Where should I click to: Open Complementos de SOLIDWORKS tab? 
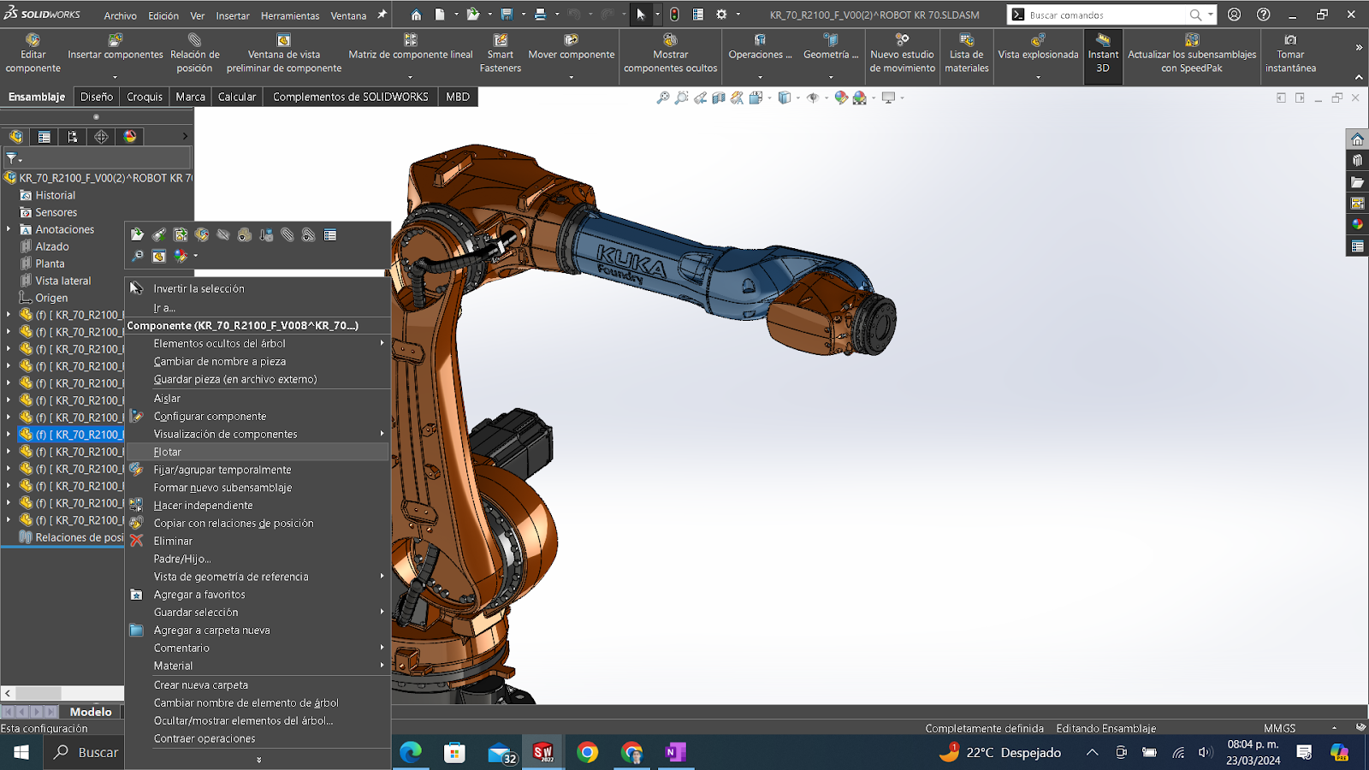(351, 97)
